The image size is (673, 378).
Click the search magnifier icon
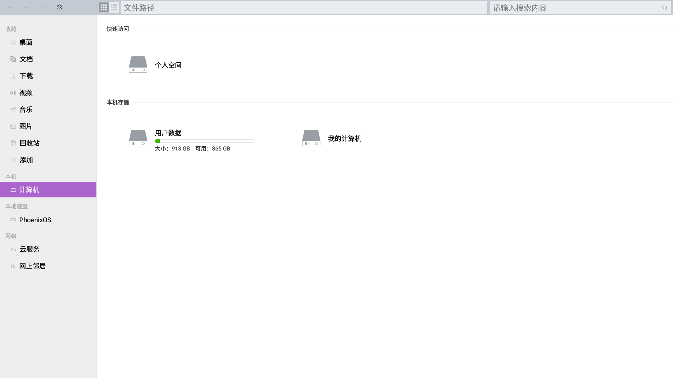tap(665, 7)
